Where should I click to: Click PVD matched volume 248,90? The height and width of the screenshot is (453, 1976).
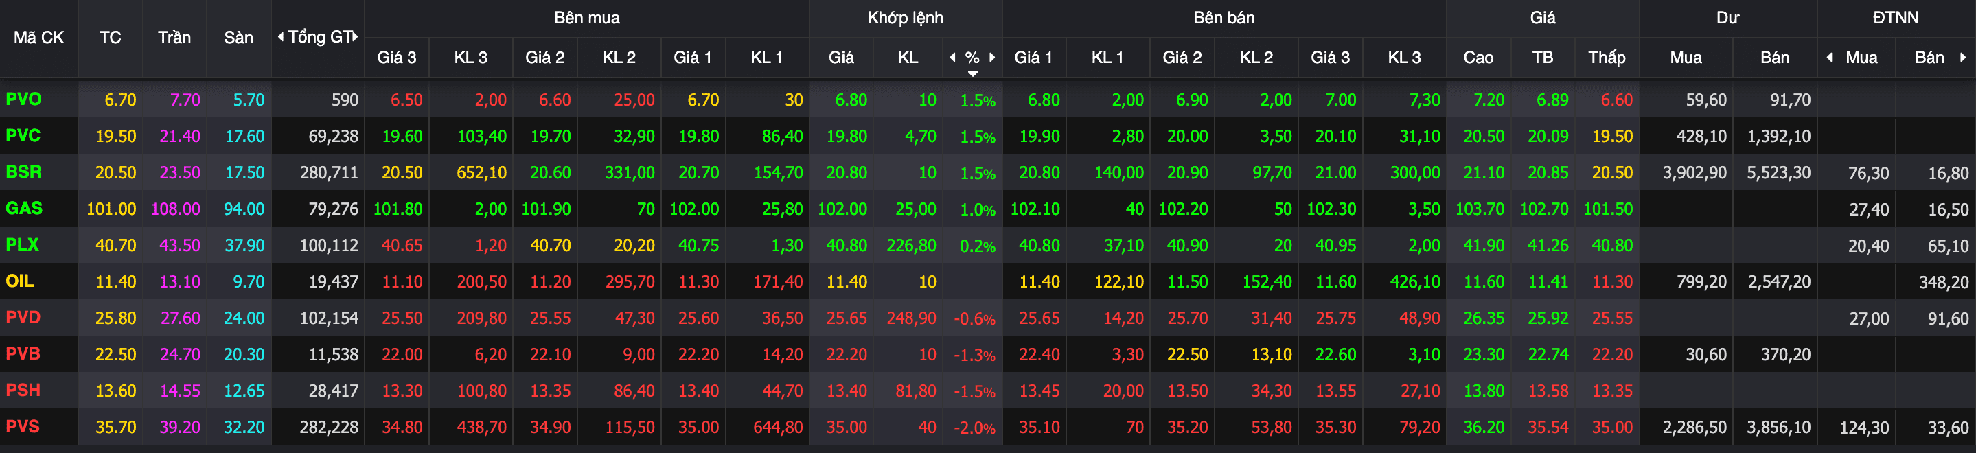[x=911, y=319]
